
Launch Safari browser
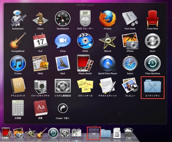click(130, 63)
